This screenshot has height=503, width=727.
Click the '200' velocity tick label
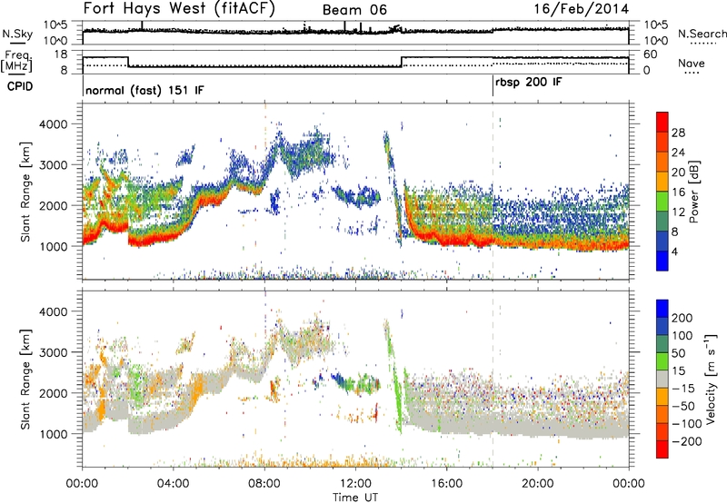[x=682, y=318]
